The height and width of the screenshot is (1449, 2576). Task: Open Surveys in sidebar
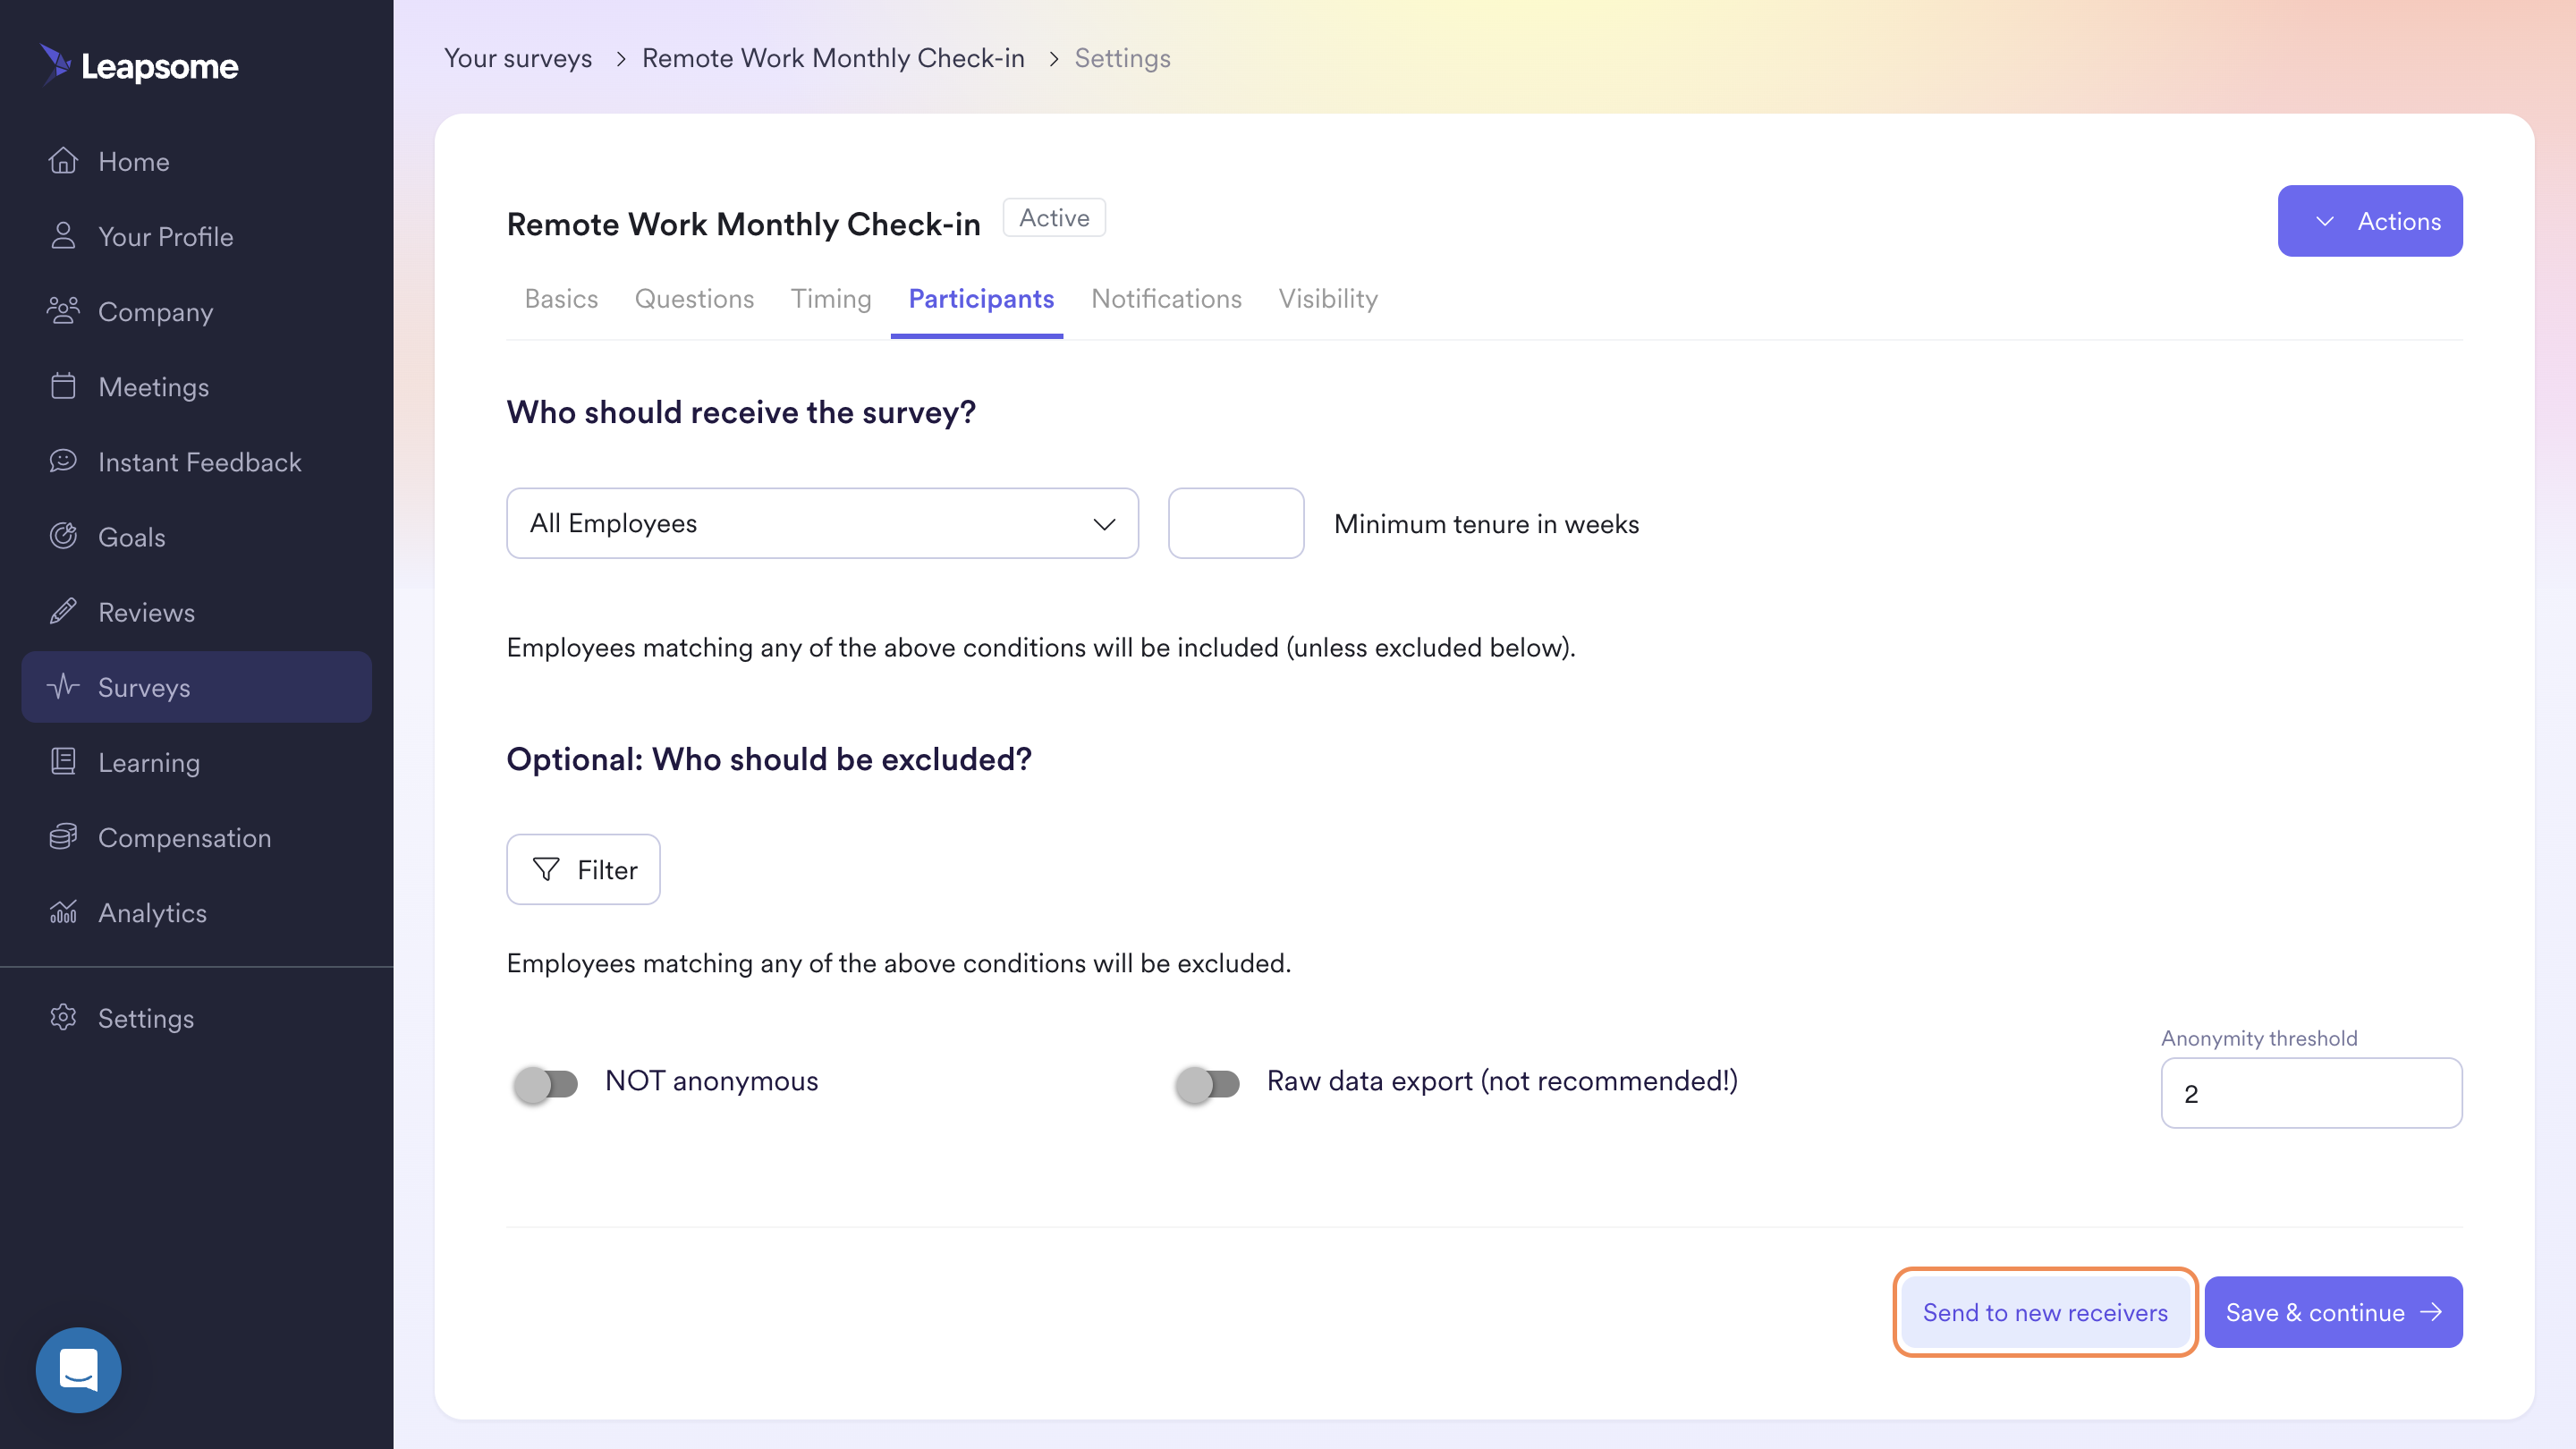coord(196,686)
